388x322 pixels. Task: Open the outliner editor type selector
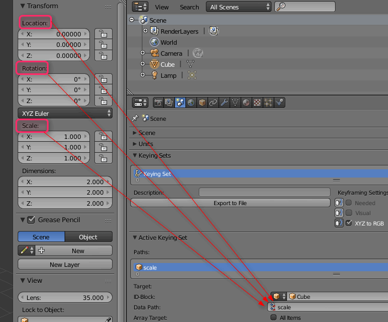140,7
